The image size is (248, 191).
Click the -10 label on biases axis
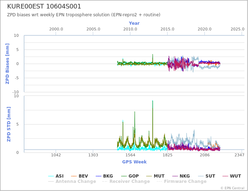click(x=16, y=92)
